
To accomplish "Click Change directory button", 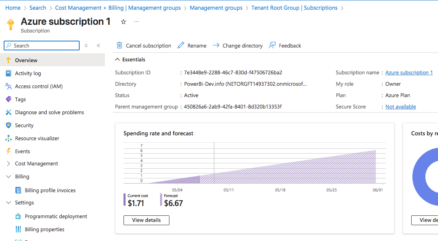I will pos(238,46).
